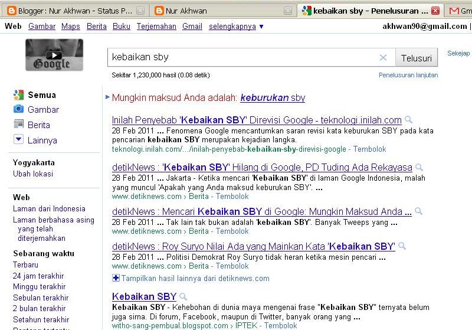The height and width of the screenshot is (330, 472).
Task: Open preview magnifier beside 'Kebaikan SBY' blog result
Action: [183, 296]
